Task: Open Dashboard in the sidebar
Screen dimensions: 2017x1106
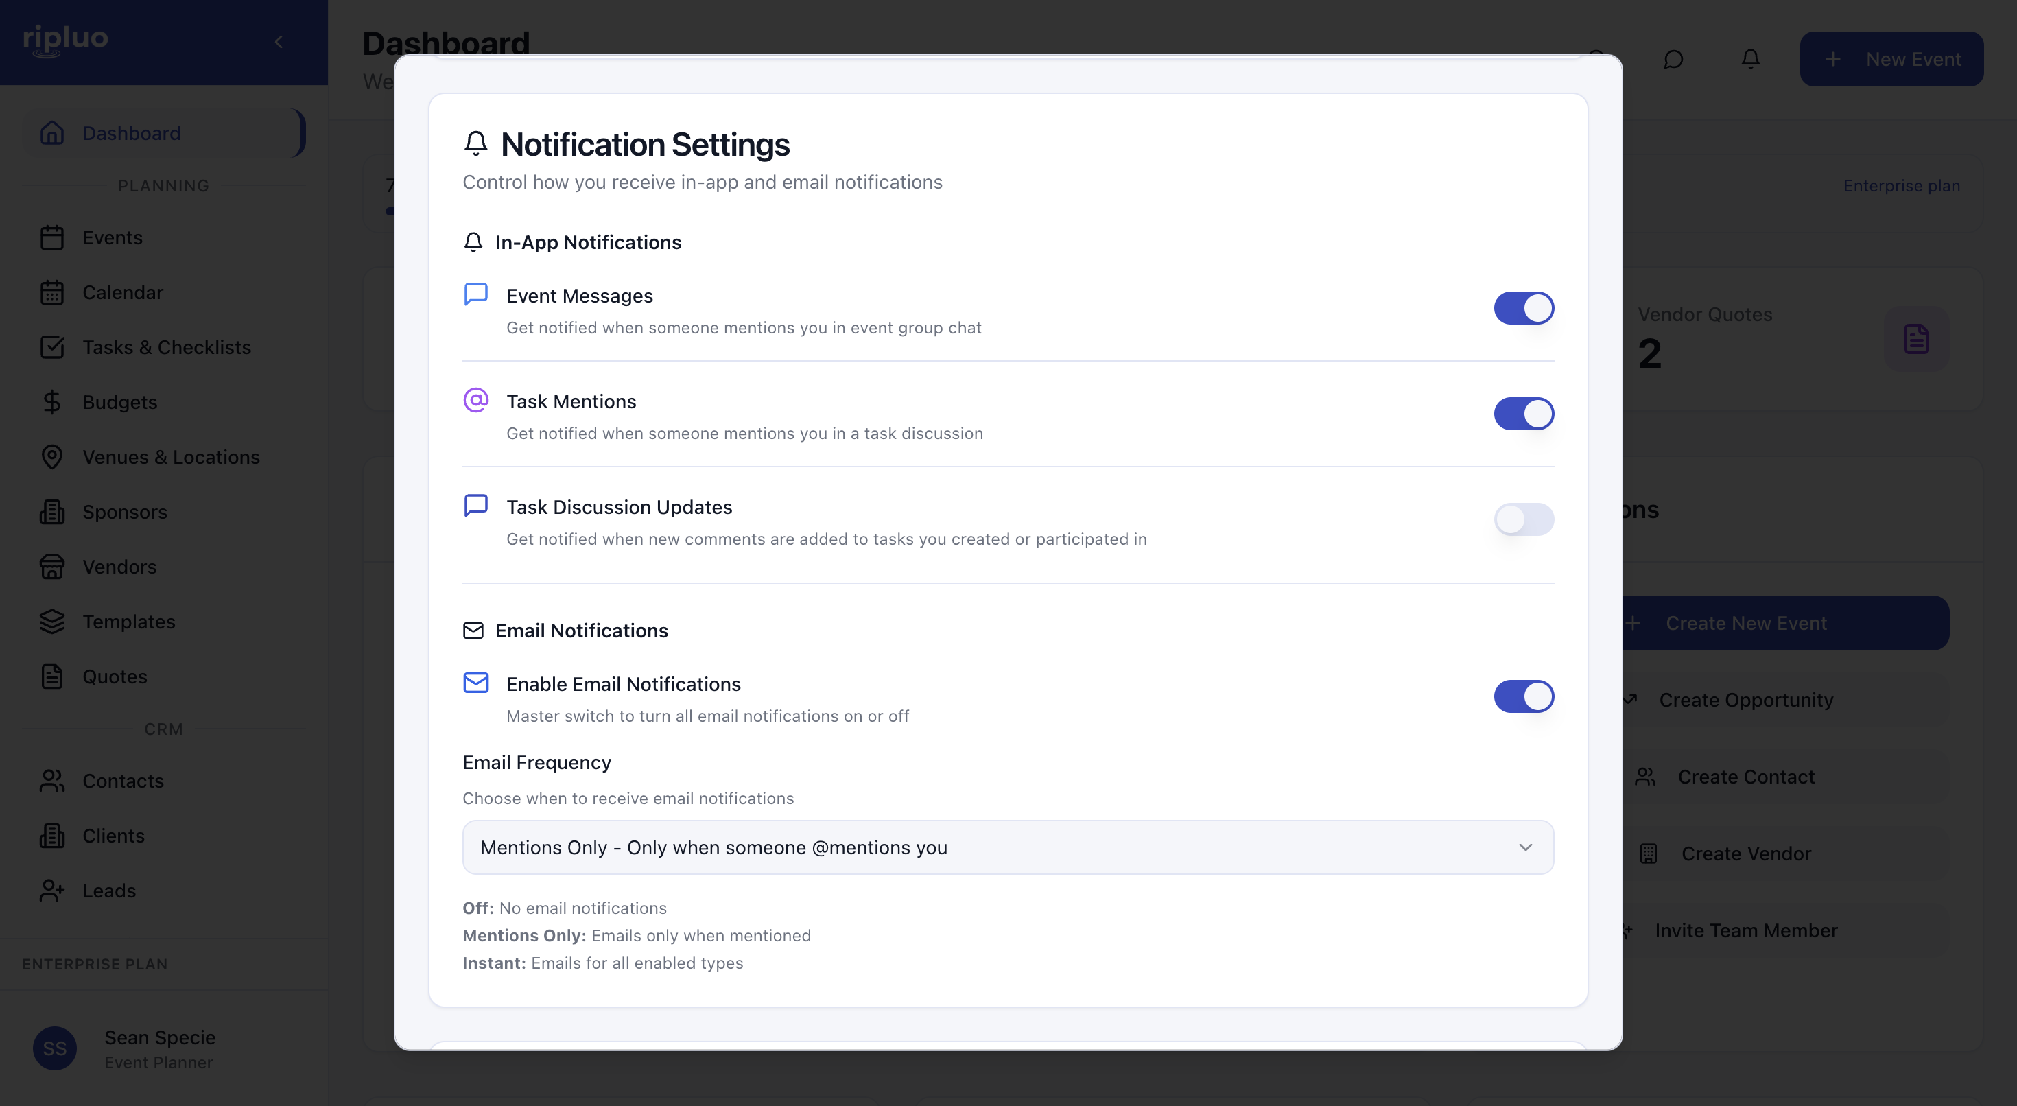Action: click(x=163, y=133)
